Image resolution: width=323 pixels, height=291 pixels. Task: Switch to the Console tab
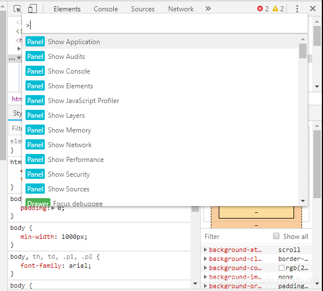point(105,9)
